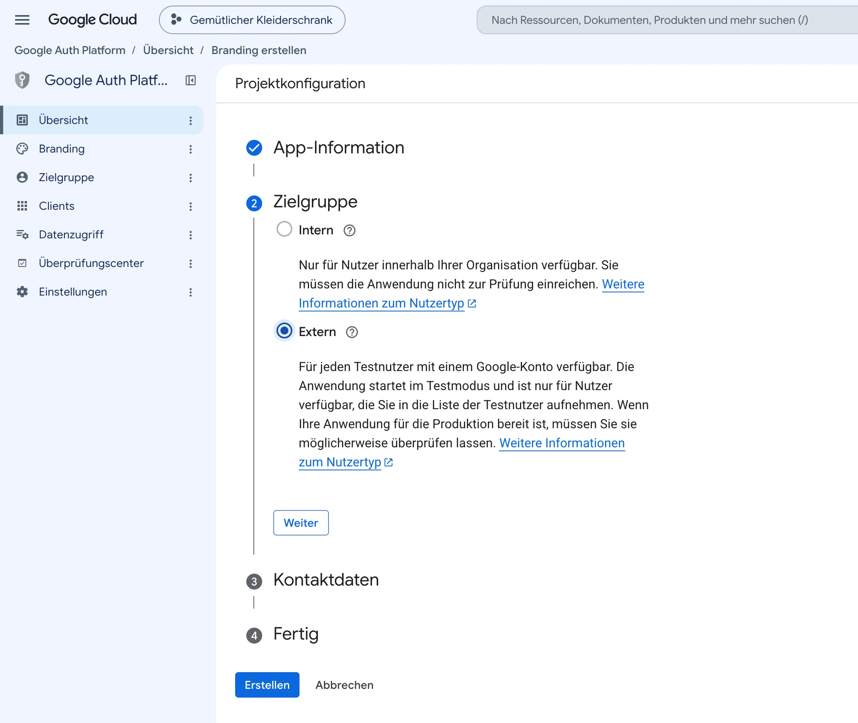858x723 pixels.
Task: Click the Zielgruppe step heading
Action: pyautogui.click(x=315, y=202)
